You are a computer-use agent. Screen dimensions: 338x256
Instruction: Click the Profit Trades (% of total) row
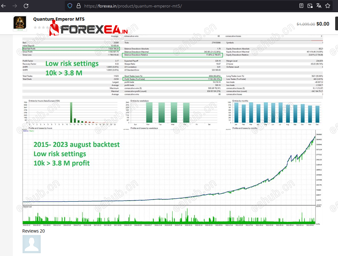172,79
